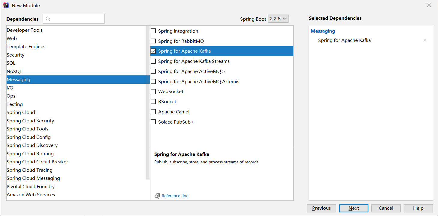Open the Spring Boot version dropdown

[x=278, y=19]
